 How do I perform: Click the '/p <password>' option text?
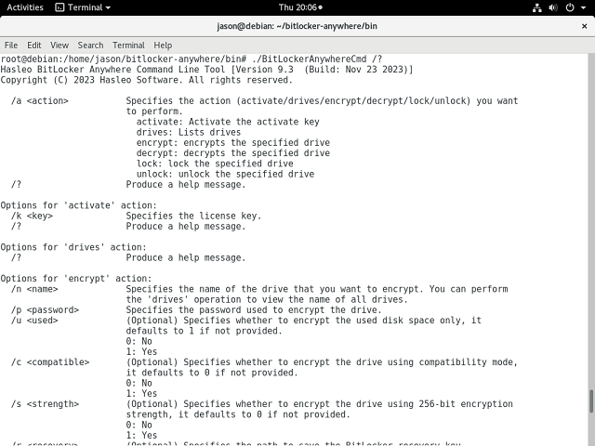[45, 309]
